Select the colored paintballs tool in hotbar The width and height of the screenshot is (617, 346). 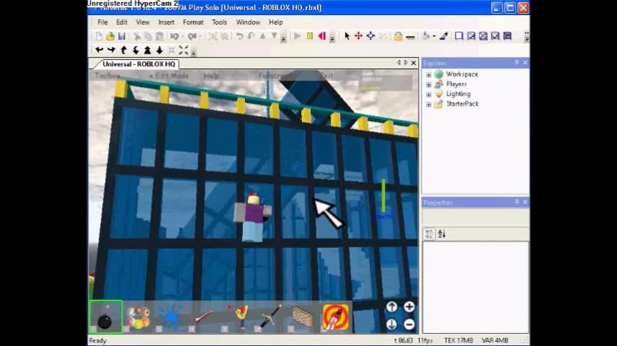[138, 317]
